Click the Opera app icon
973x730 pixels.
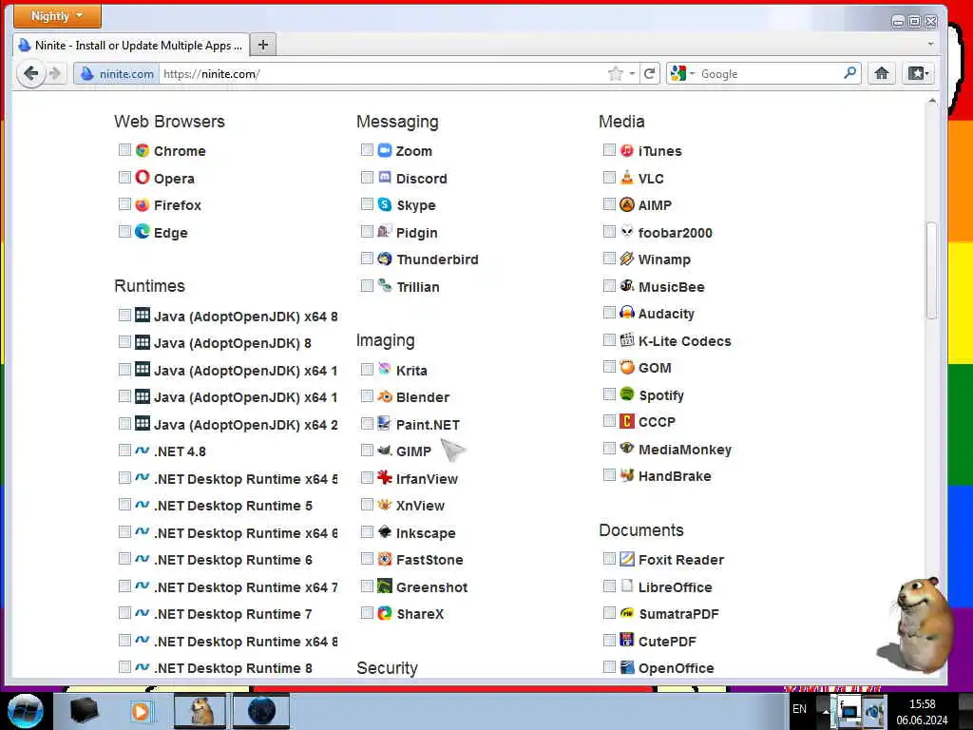[x=143, y=178]
